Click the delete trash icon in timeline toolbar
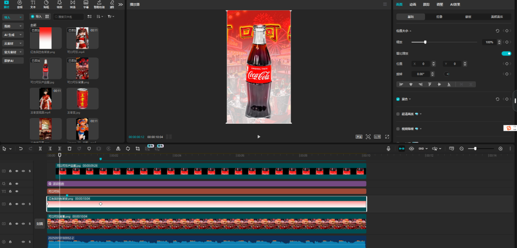Image resolution: width=517 pixels, height=248 pixels. tap(69, 149)
